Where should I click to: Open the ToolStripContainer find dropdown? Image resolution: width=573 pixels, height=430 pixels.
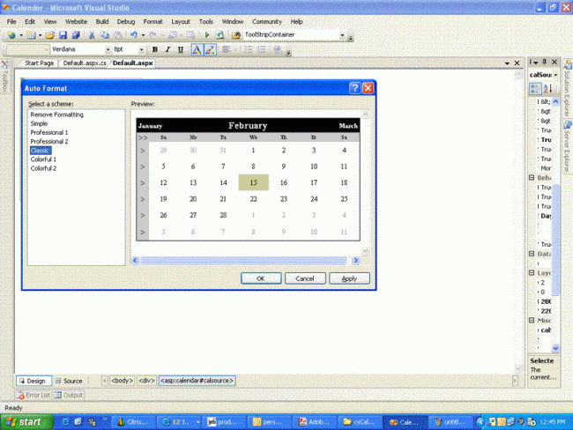click(x=342, y=35)
